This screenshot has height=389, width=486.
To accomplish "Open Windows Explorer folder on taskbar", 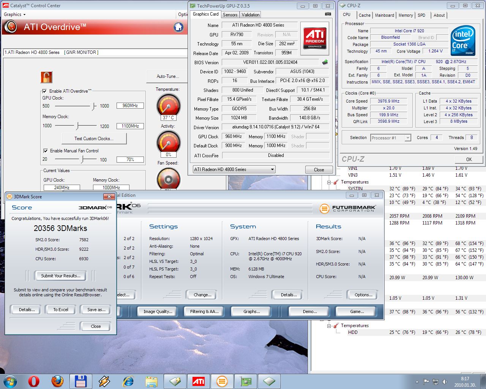I will click(x=151, y=381).
